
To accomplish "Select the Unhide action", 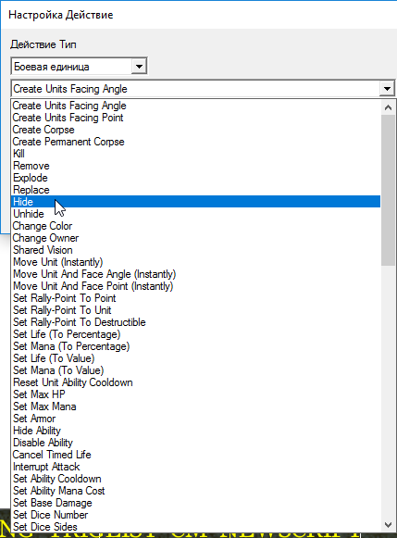I will coord(196,214).
